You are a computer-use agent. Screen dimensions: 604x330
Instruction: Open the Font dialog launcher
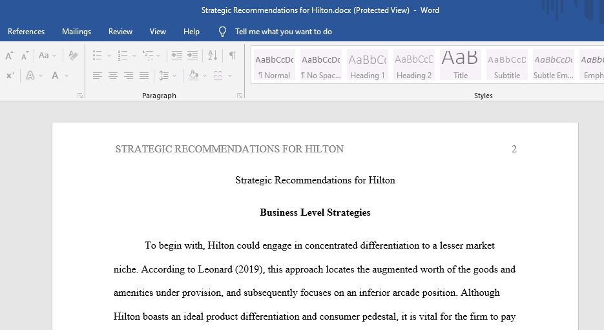pyautogui.click(x=80, y=96)
